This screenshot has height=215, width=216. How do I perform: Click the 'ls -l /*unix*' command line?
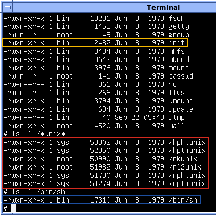coord(34,134)
